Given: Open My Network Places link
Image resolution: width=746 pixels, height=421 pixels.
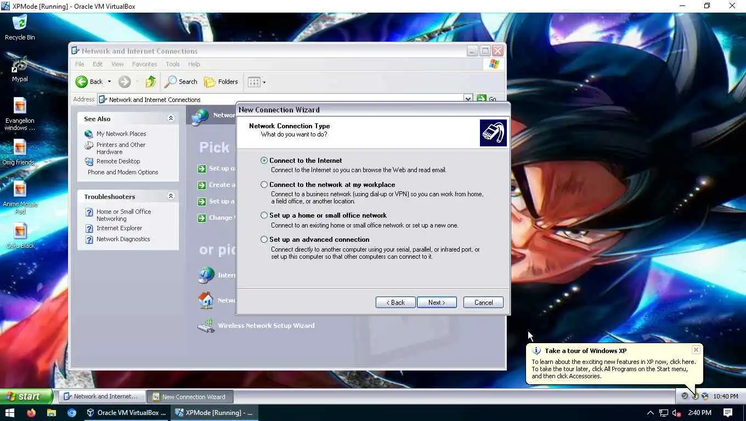Looking at the screenshot, I should pos(121,134).
